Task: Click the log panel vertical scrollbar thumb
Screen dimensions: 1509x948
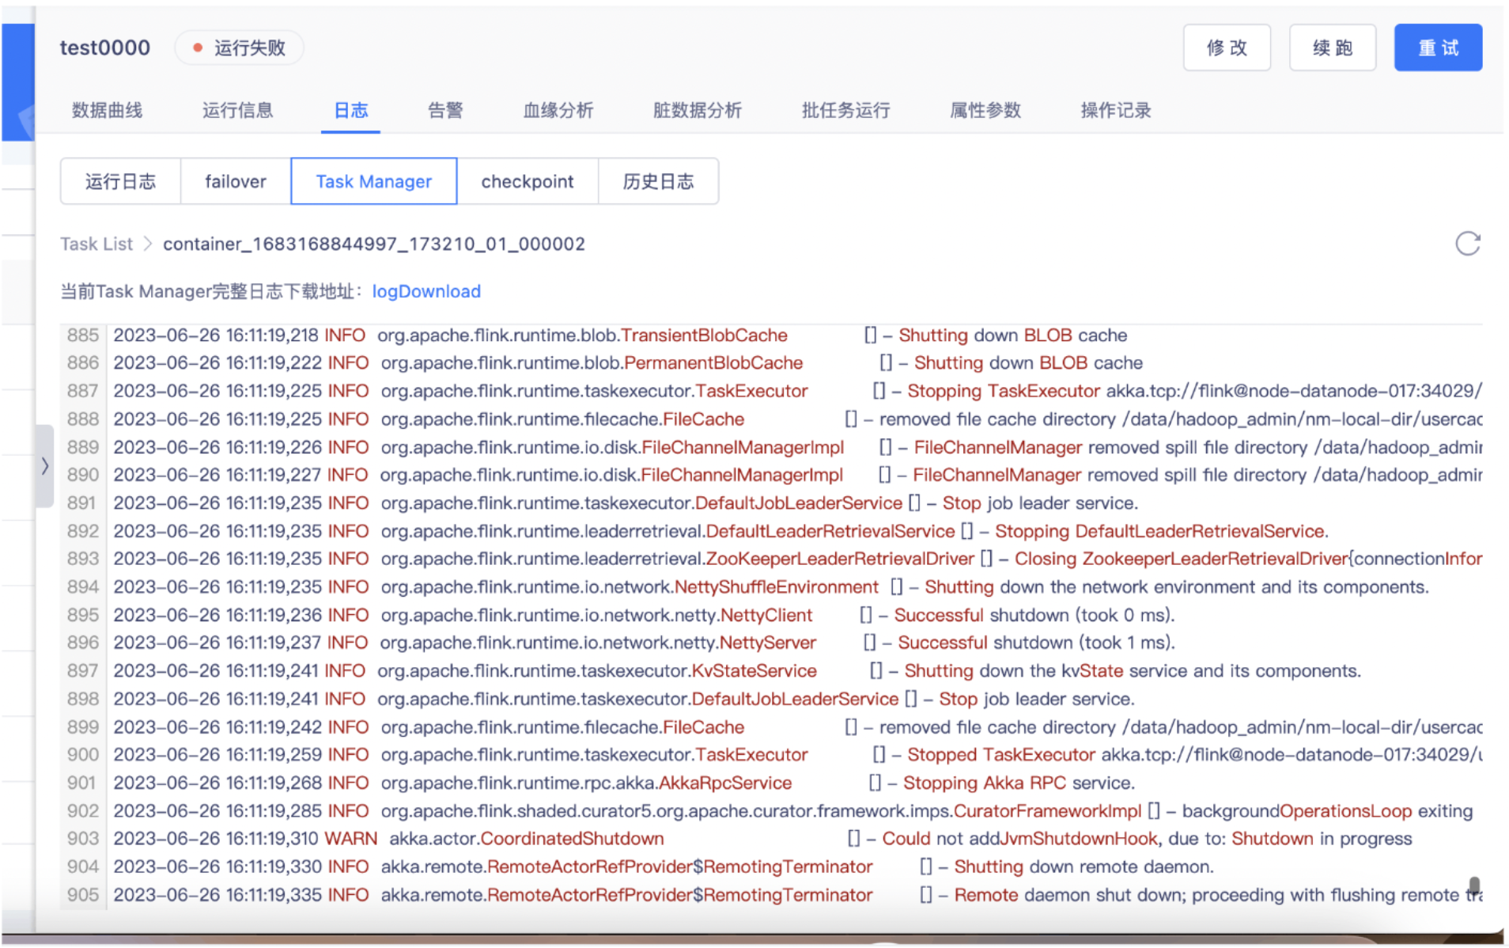Action: (x=1473, y=885)
